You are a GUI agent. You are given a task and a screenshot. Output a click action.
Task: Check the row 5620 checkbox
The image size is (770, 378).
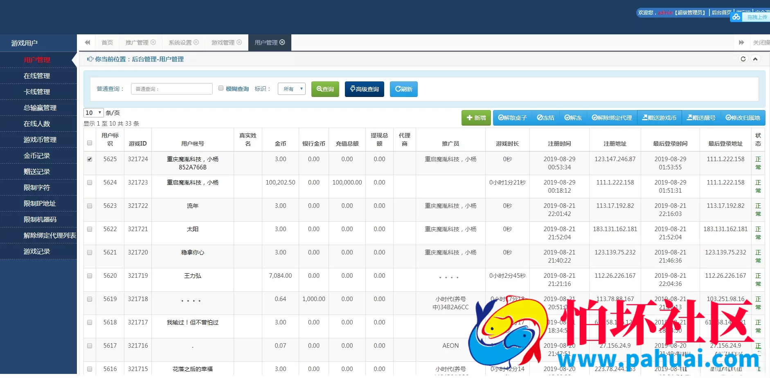(90, 276)
